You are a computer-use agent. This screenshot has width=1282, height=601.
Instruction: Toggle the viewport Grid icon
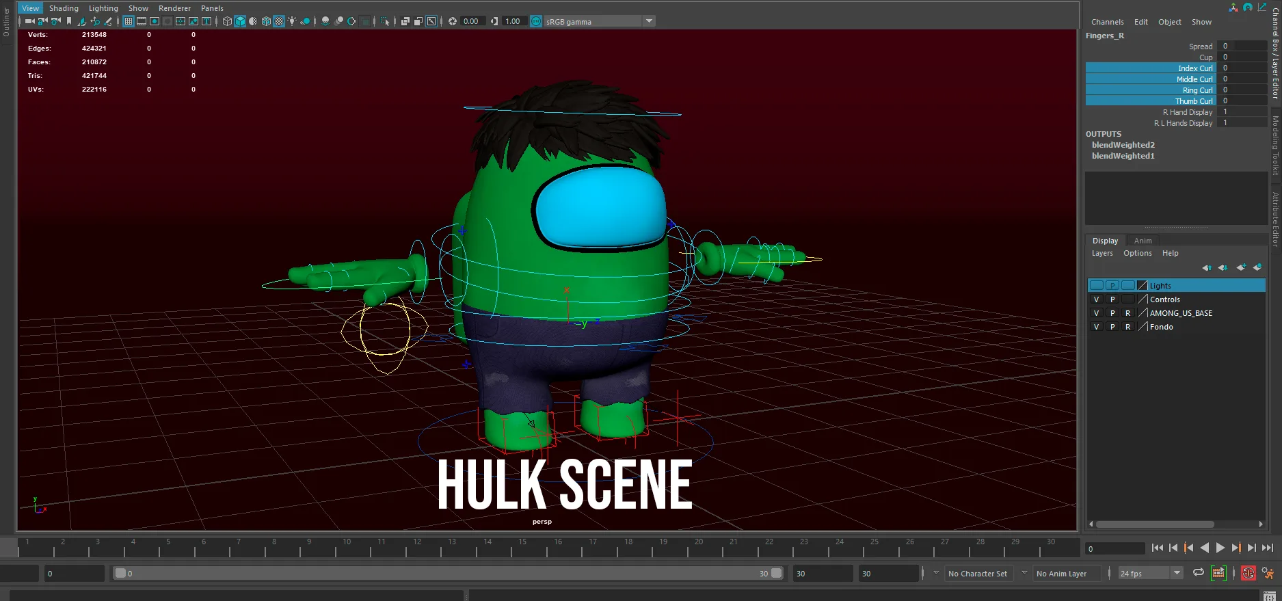[129, 21]
